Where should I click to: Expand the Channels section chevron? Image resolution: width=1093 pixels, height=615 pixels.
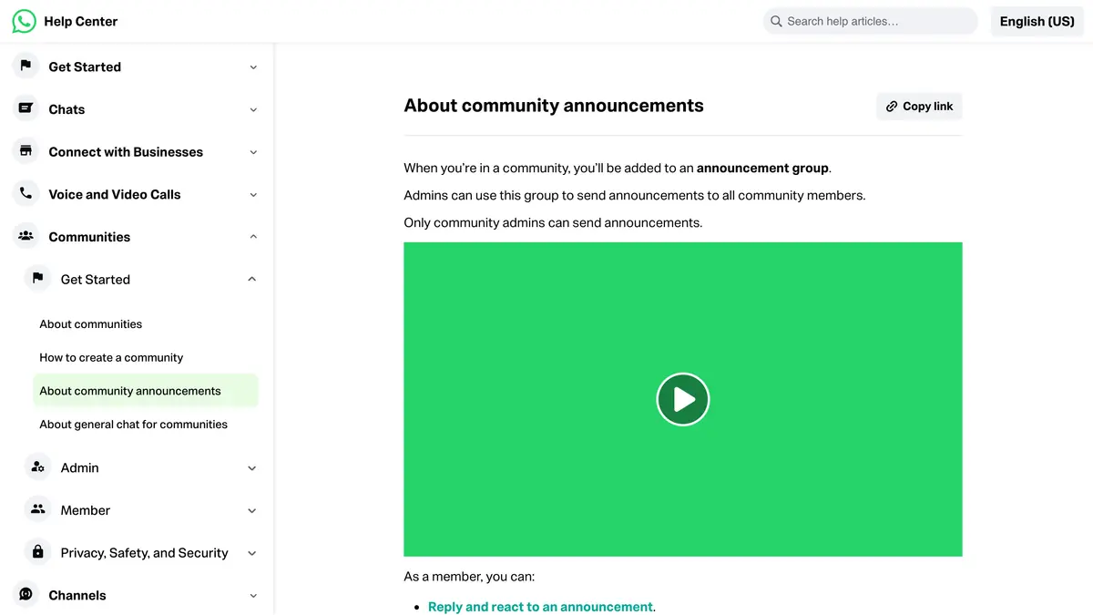tap(253, 595)
